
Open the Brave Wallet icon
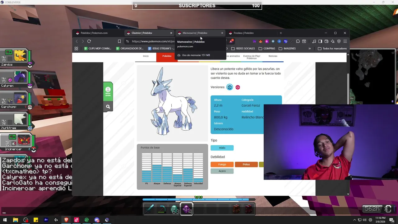pyautogui.click(x=326, y=41)
